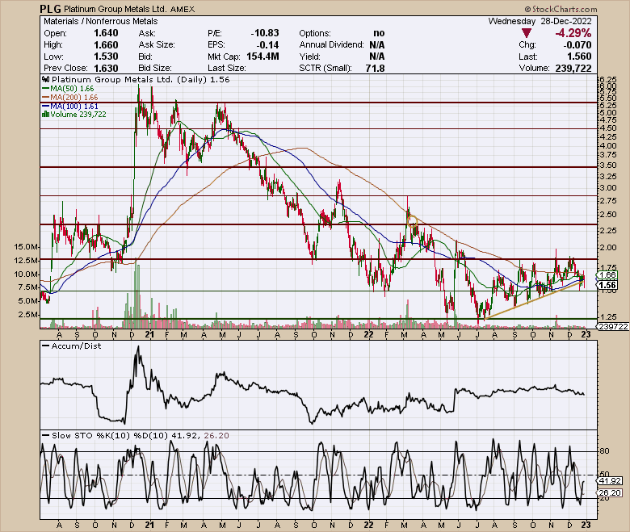Screen dimensions: 630x532
Task: Click the candlestick icon before the Daily chart title
Action: tap(42, 81)
